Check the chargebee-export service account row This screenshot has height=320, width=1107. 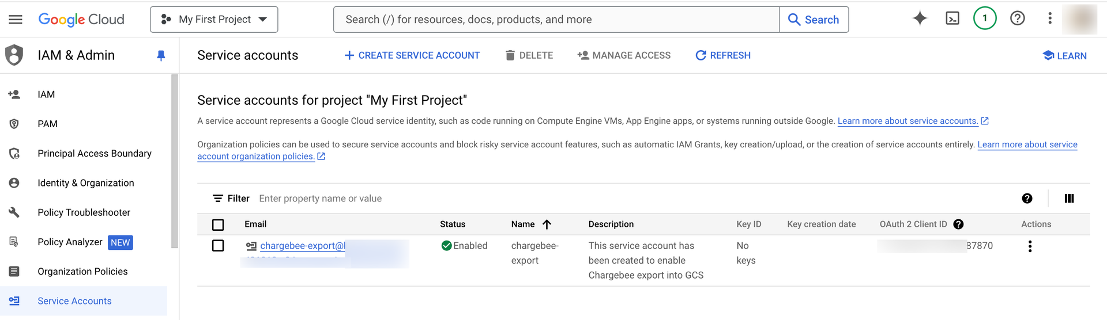click(218, 246)
